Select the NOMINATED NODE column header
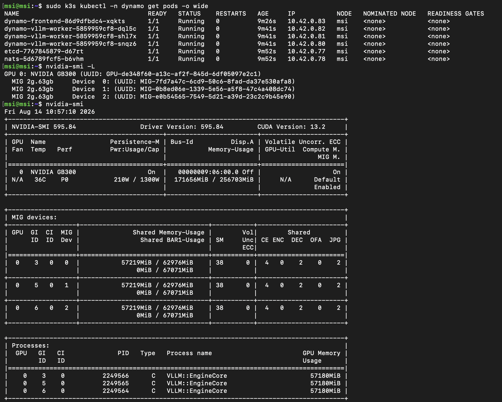The image size is (502, 402). (x=390, y=13)
